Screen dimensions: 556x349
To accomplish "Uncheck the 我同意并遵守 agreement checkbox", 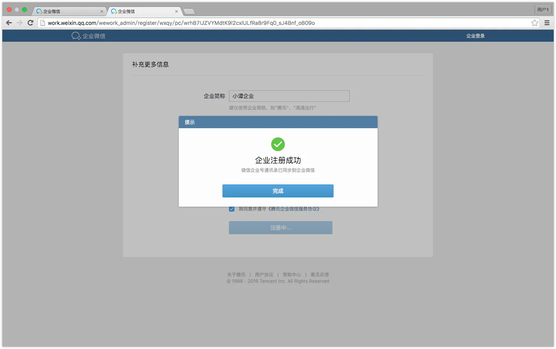I will pyautogui.click(x=232, y=209).
